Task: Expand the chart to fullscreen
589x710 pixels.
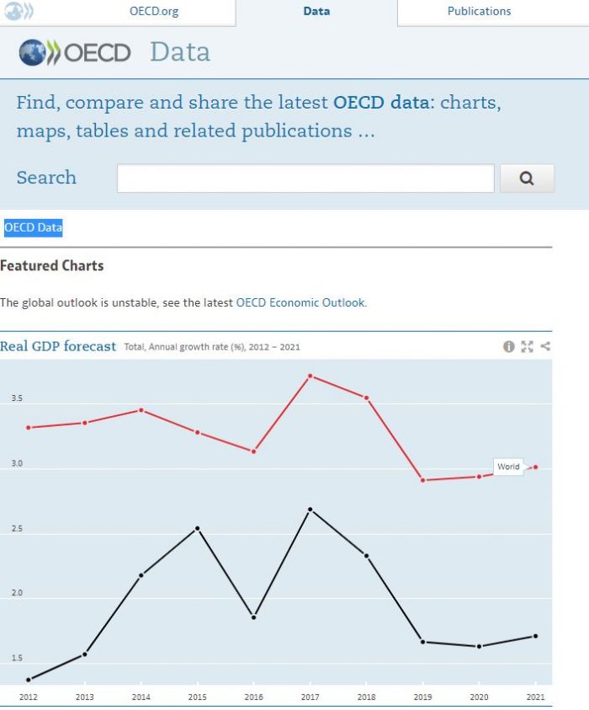Action: (527, 346)
